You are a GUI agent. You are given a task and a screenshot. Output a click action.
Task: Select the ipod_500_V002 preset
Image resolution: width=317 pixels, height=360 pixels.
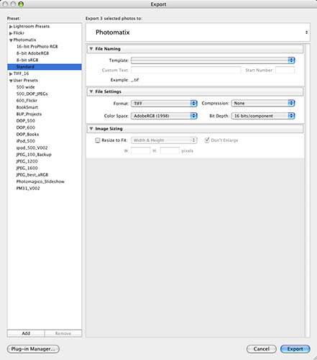[x=32, y=148]
